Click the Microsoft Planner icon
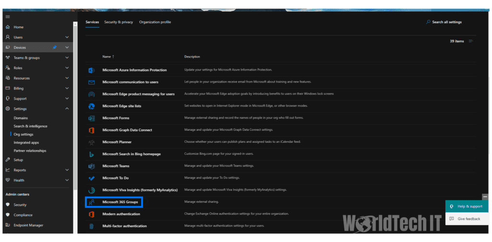 click(91, 142)
